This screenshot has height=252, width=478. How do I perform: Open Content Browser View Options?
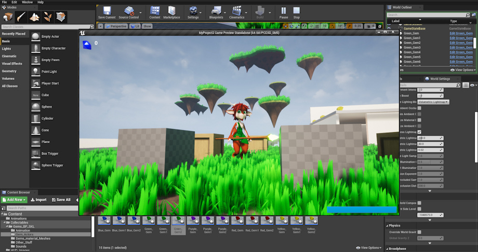[368, 248]
